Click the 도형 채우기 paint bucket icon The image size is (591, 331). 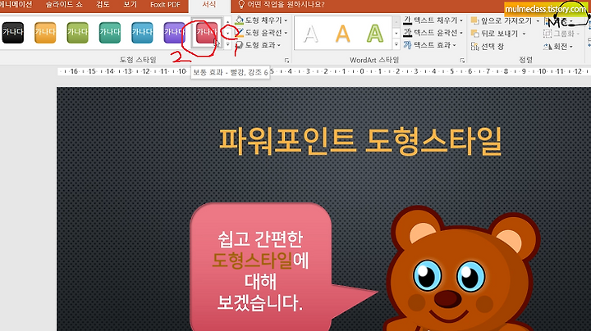click(239, 20)
